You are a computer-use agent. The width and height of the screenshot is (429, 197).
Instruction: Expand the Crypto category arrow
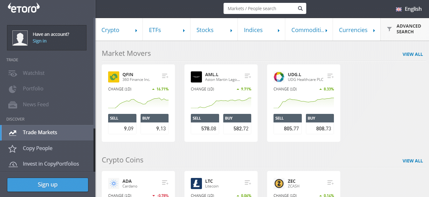click(x=136, y=30)
